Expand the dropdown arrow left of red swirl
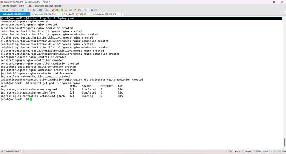Image resolution: width=286 pixels, height=154 pixels. (x=49, y=10)
